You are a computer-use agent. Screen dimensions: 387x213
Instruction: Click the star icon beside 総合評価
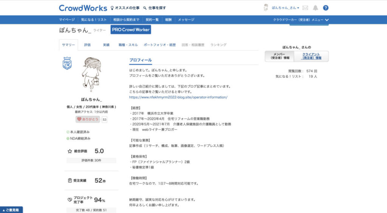(70, 151)
